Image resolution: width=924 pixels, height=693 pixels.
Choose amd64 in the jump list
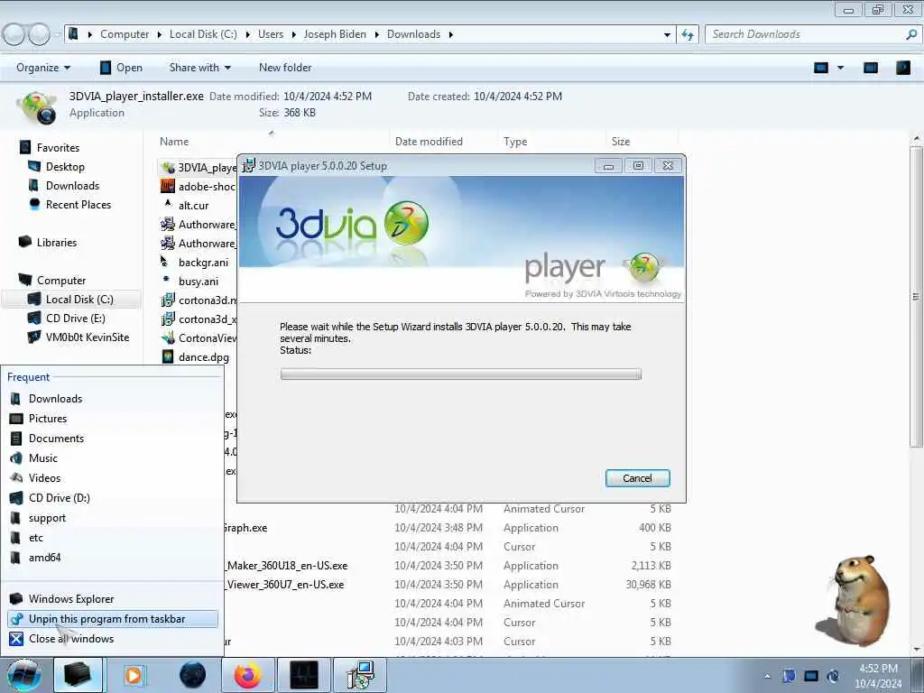pyautogui.click(x=112, y=558)
